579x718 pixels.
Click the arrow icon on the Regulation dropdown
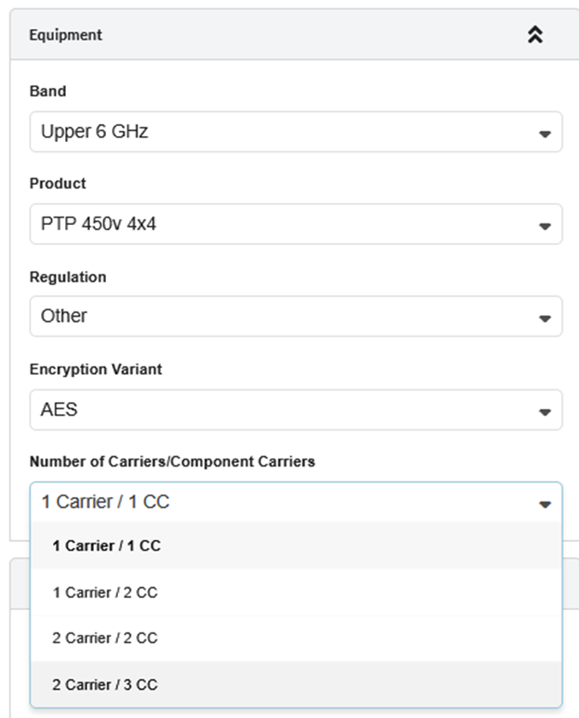point(545,318)
